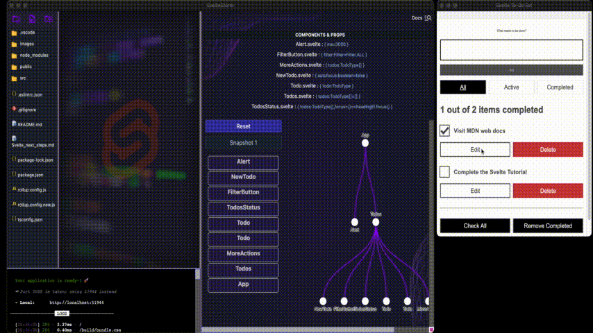Expand the images folder
Image resolution: width=593 pixels, height=333 pixels.
click(23, 44)
